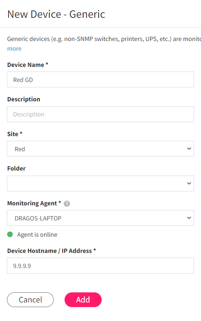Click the Monitoring Agent help question mark icon
Viewport: 201px width, 321px height.
[67, 204]
